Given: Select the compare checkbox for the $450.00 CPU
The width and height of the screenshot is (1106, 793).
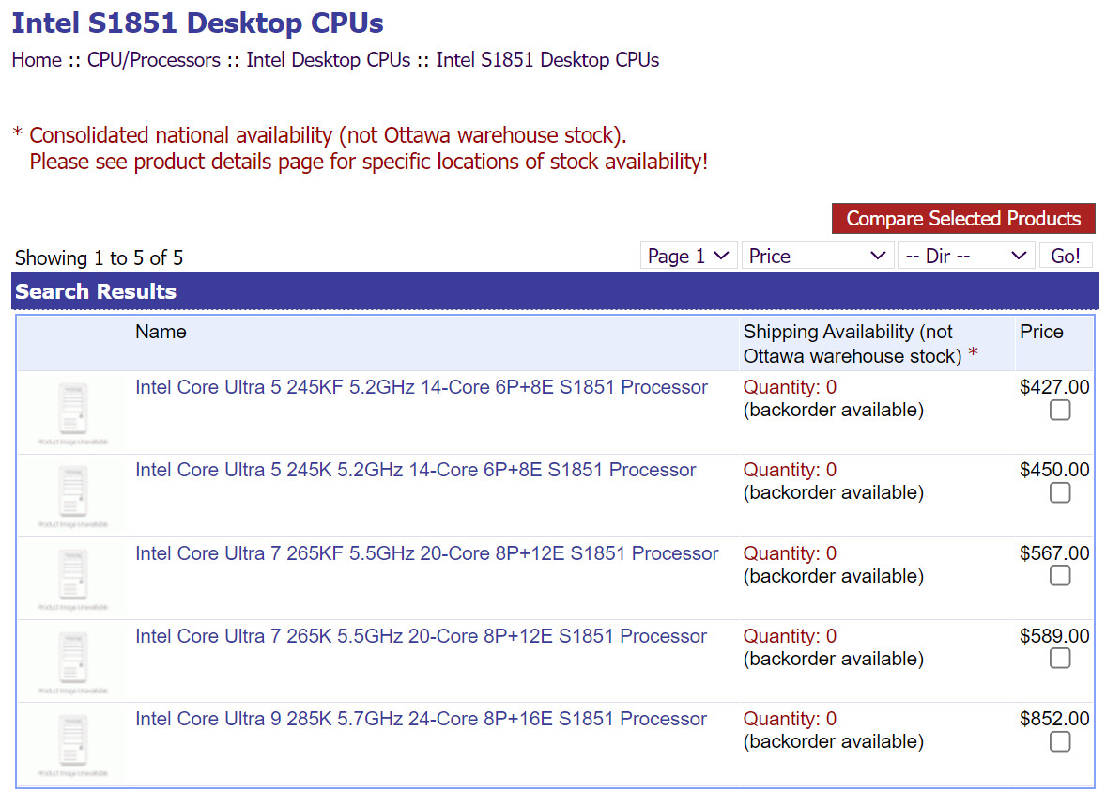Looking at the screenshot, I should click(x=1059, y=493).
